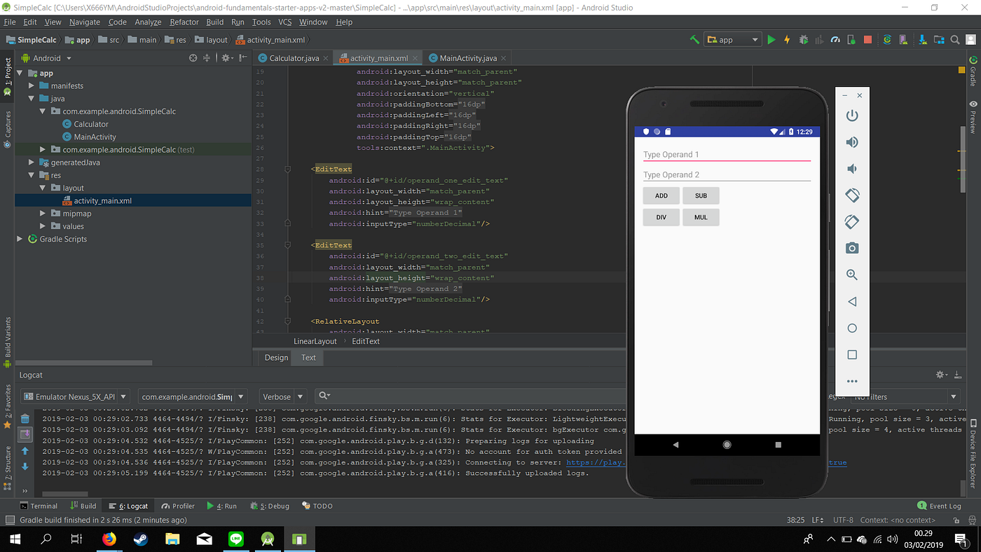This screenshot has width=981, height=552.
Task: Click the emulator Home circle in side panel
Action: coord(852,328)
